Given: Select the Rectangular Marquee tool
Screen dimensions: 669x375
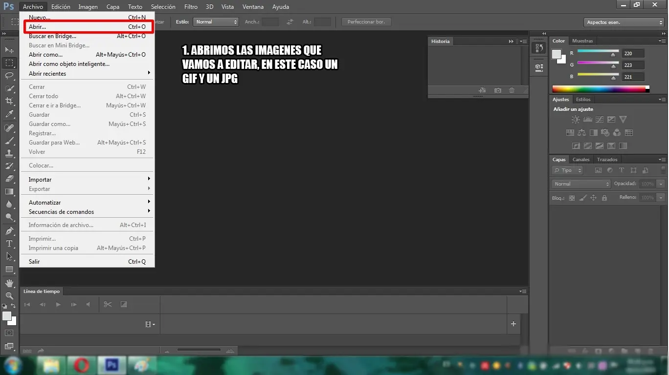Looking at the screenshot, I should point(9,63).
